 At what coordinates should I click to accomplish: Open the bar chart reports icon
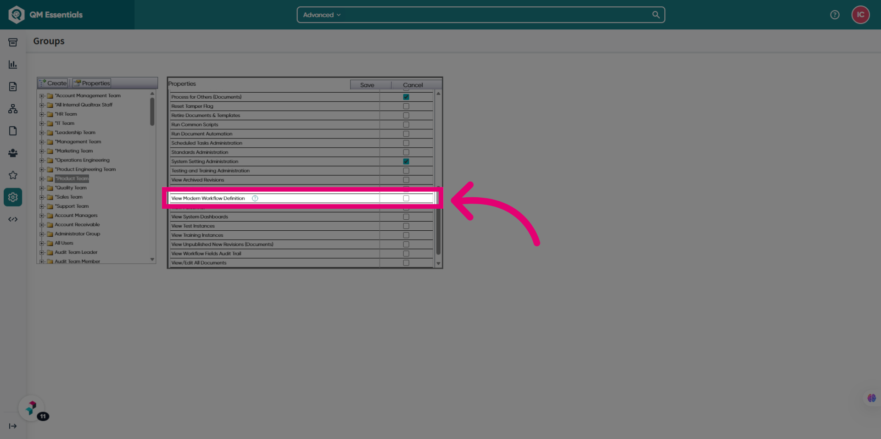click(x=13, y=64)
